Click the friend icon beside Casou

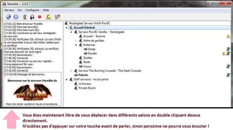point(228,66)
